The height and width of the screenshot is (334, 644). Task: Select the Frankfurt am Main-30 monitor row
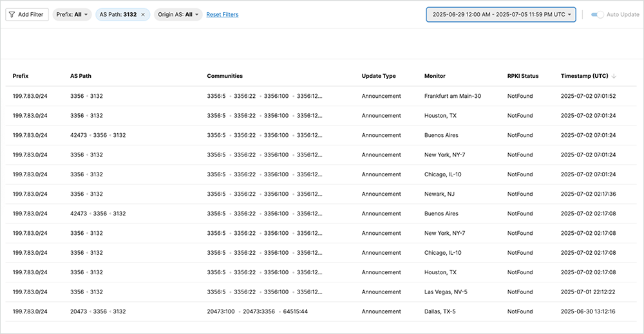coord(452,96)
